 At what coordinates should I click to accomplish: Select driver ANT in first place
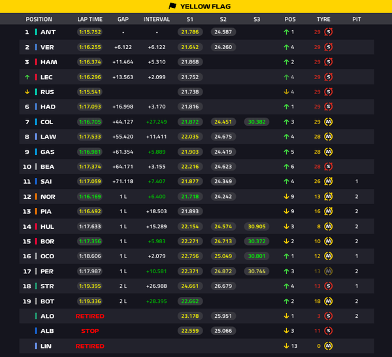pos(48,32)
